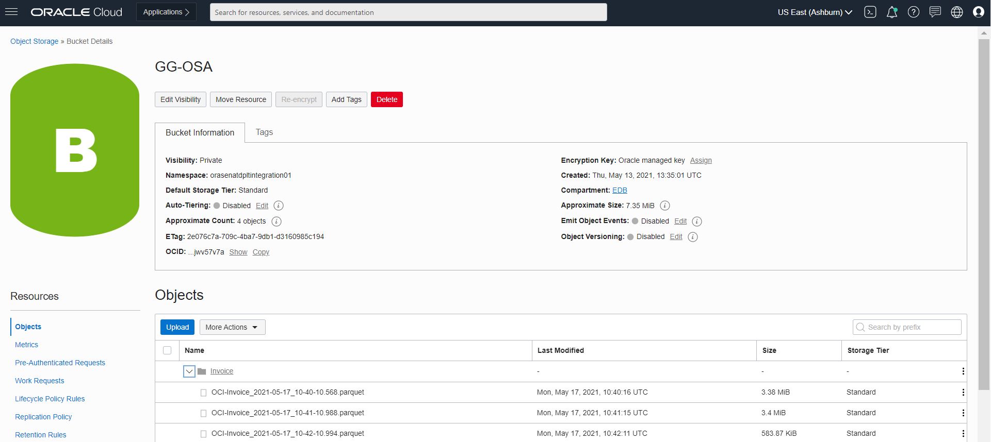The width and height of the screenshot is (991, 442).
Task: Open the language globe icon
Action: tap(957, 12)
